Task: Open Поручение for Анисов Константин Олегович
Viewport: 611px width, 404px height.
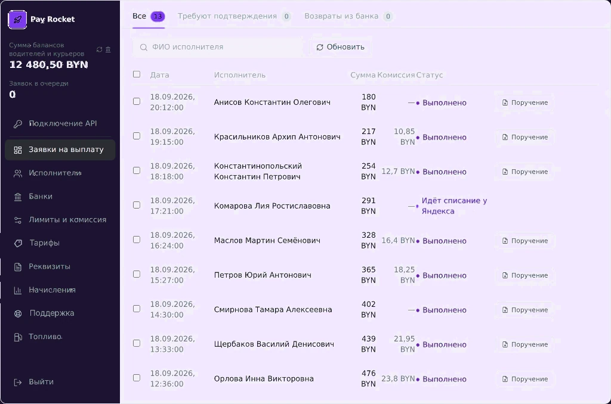Action: (x=525, y=102)
